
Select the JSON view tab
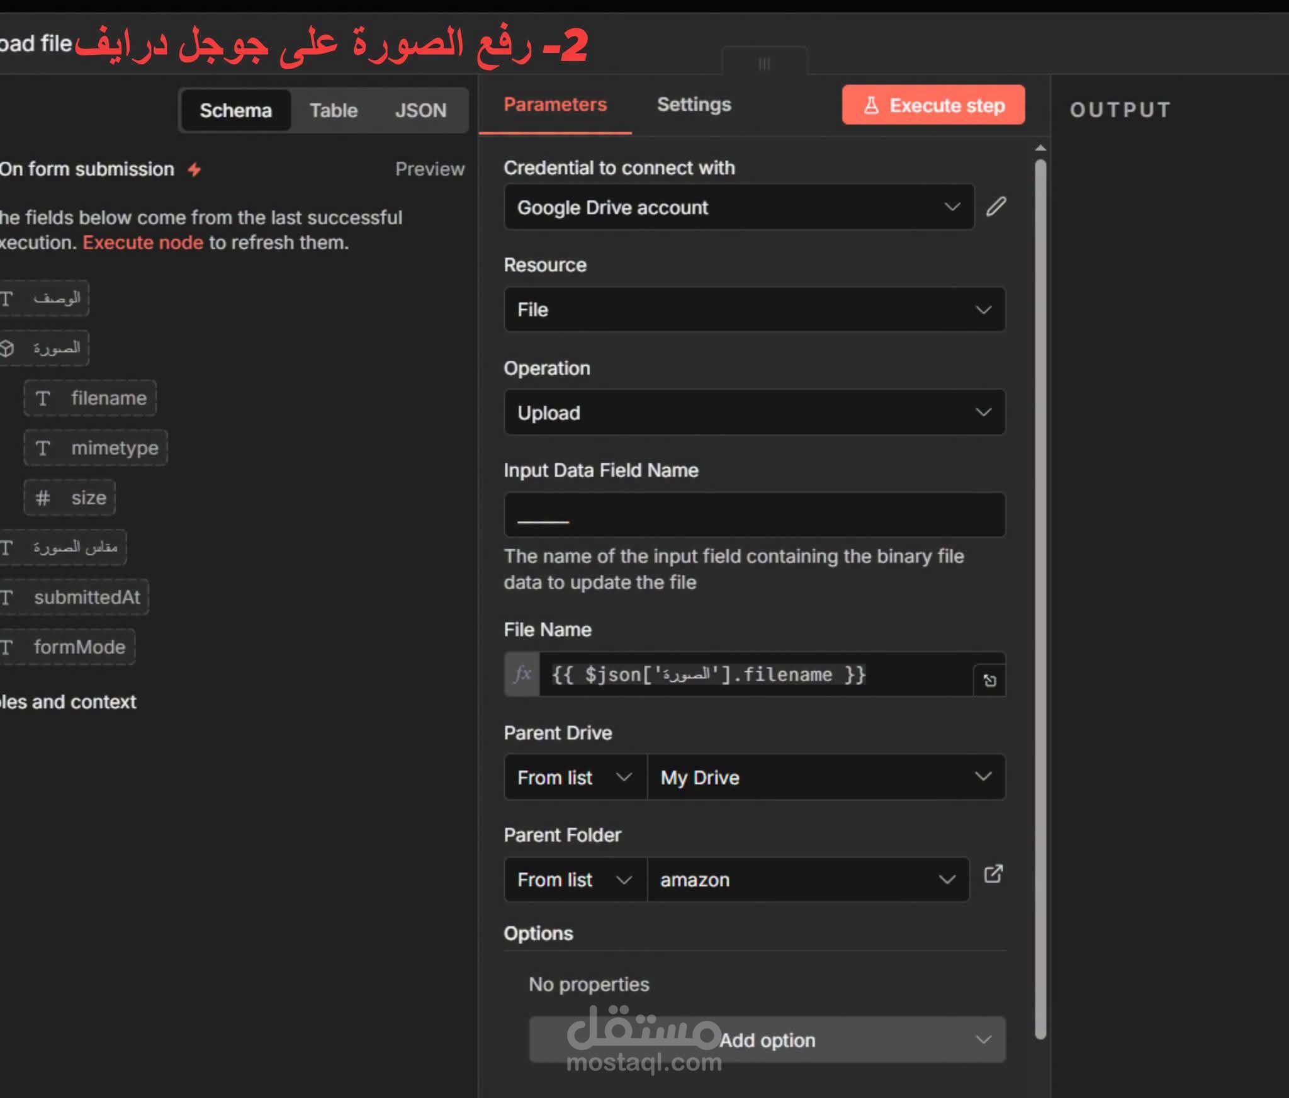[x=420, y=110]
